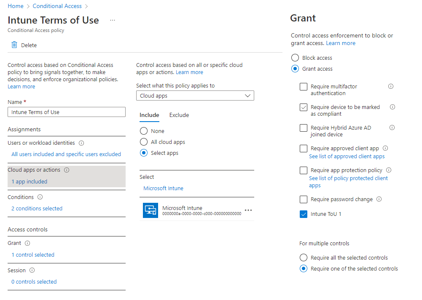
Task: Switch to the Exclude tab
Action: [x=179, y=115]
